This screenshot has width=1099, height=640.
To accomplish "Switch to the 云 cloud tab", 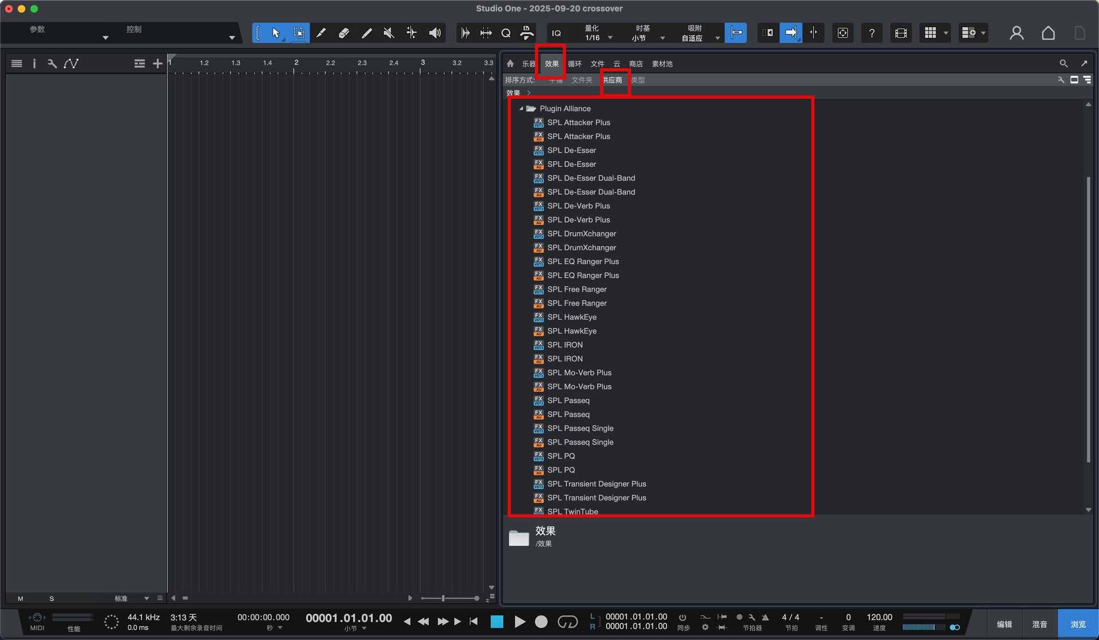I will coord(616,63).
